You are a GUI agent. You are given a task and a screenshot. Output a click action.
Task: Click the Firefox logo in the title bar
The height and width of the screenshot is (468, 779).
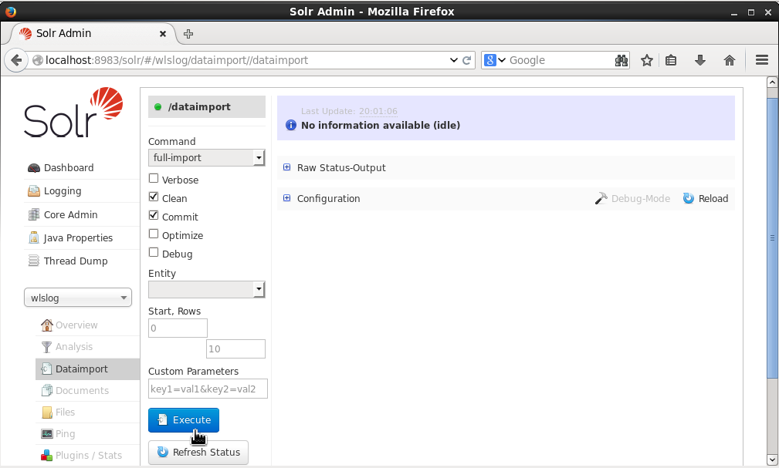click(11, 11)
